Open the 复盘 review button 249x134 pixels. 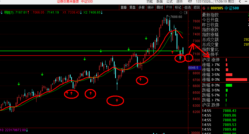[x=132, y=7]
